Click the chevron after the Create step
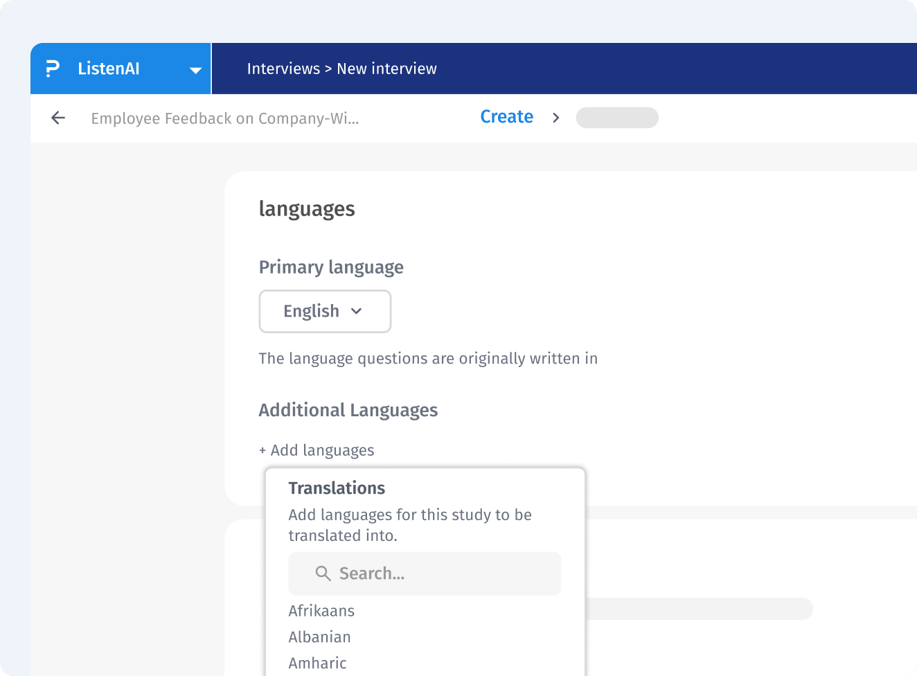 tap(555, 118)
